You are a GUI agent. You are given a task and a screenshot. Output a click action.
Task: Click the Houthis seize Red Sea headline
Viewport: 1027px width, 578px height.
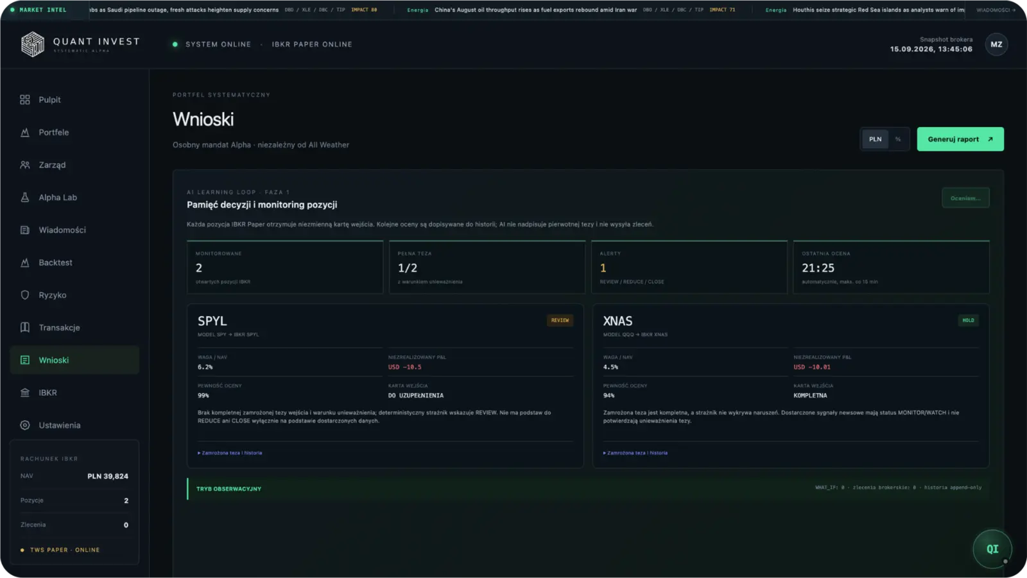(879, 10)
